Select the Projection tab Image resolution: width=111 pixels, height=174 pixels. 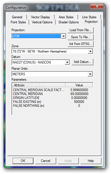tap(91, 22)
